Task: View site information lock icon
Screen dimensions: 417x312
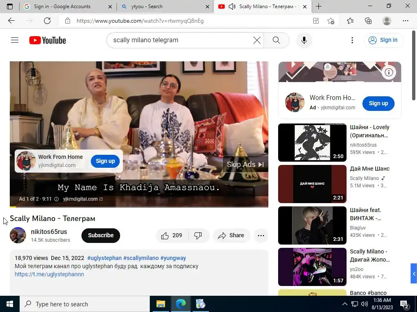Action: click(68, 21)
